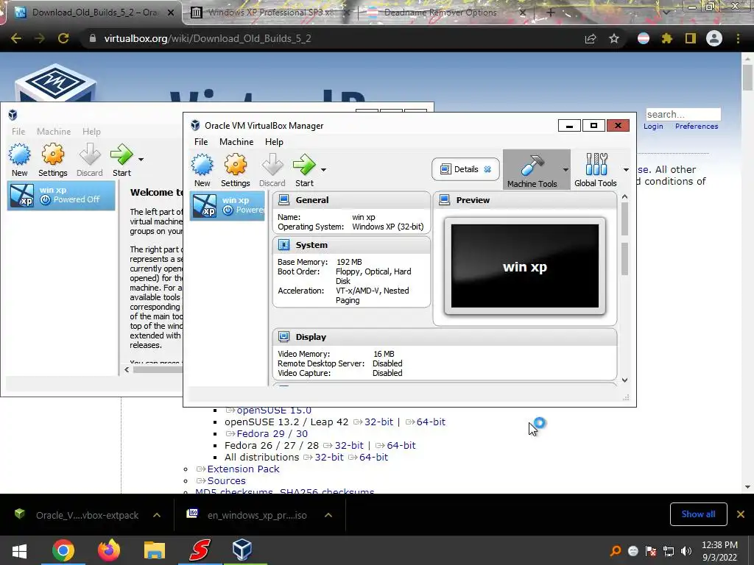Viewport: 754px width, 565px height.
Task: Reload the virtualbox.org page
Action: click(63, 38)
